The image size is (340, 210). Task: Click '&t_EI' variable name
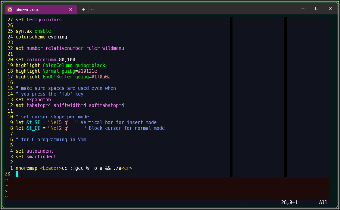pos(33,128)
